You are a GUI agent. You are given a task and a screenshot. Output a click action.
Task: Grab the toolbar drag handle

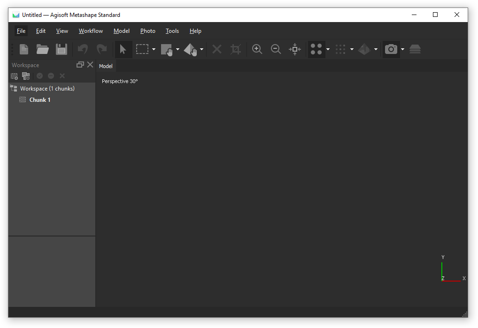tap(13, 49)
